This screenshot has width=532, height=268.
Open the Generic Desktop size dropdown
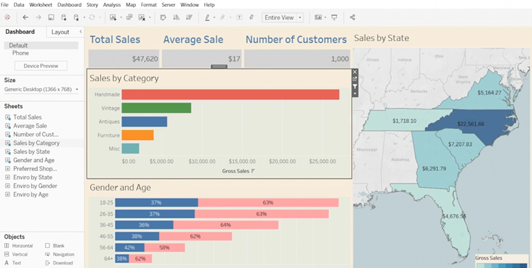77,90
